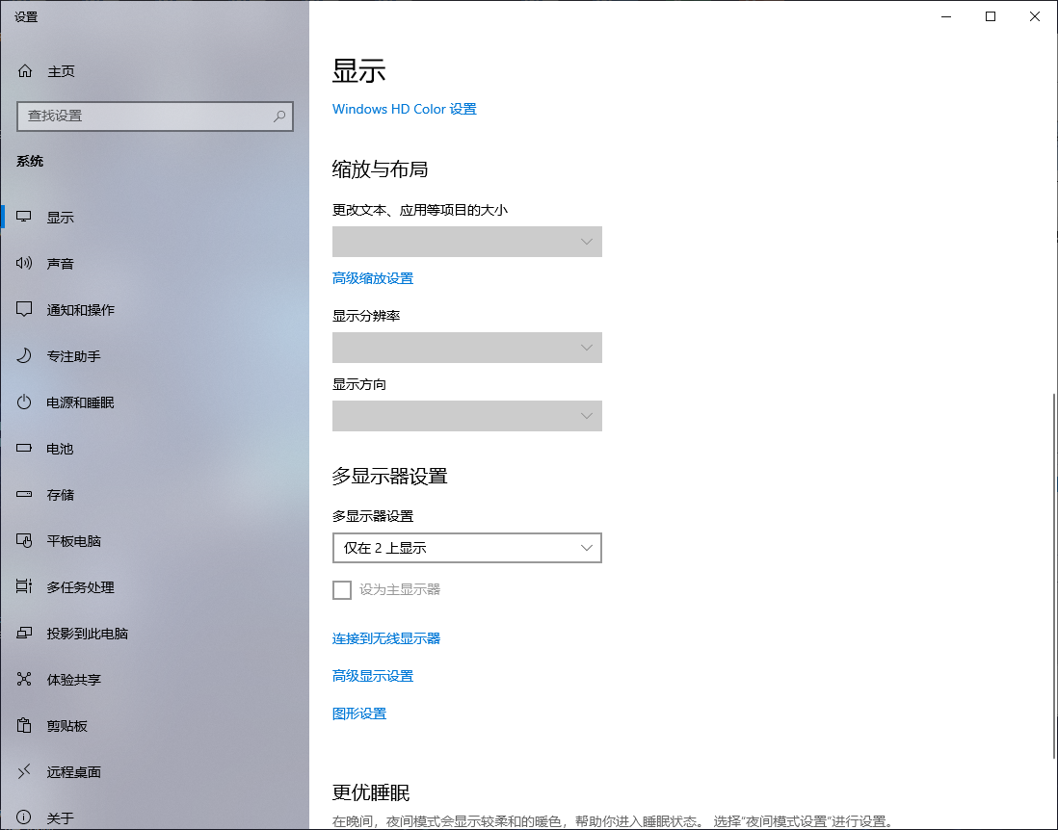The height and width of the screenshot is (830, 1058).
Task: Click the magnifier icon in search box
Action: [x=279, y=116]
